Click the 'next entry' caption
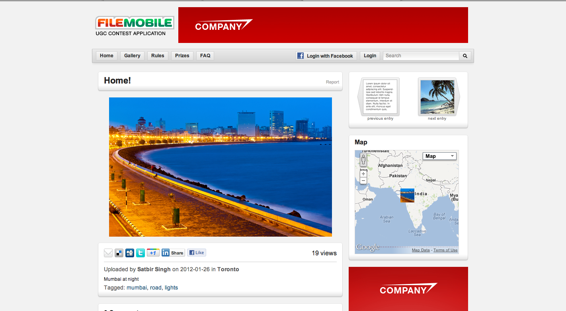 [437, 119]
